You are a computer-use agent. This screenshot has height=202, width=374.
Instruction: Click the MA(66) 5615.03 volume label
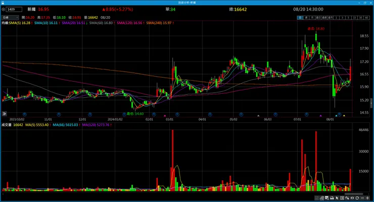point(65,125)
